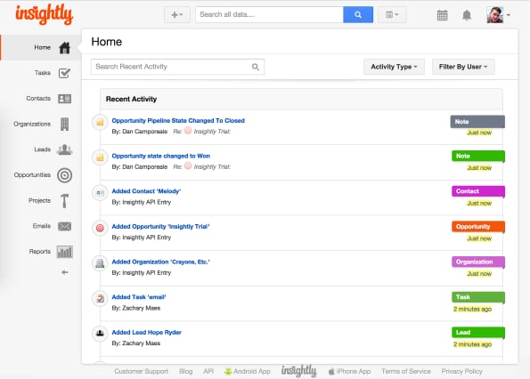This screenshot has width=530, height=379.
Task: Open 'Added Lead Hope Ryder' link
Action: [x=147, y=333]
